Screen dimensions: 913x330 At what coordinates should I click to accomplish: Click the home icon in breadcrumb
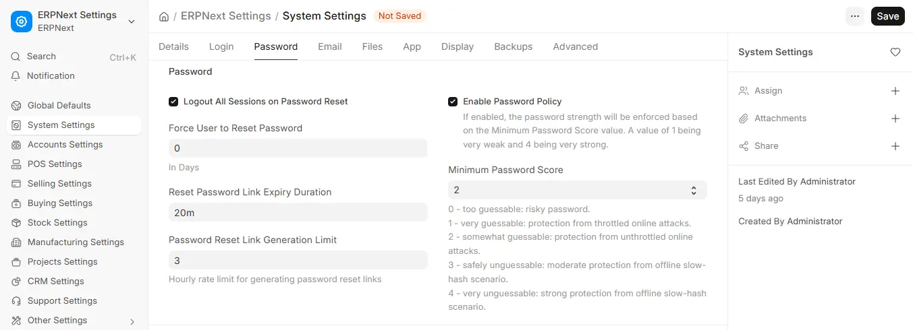(x=164, y=16)
